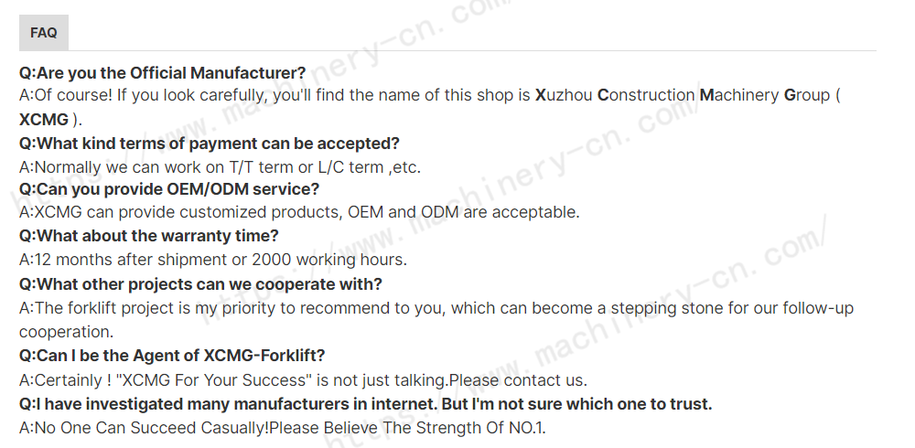Click the answer 'No One Can Succeed Casually!'
Screen dimensions: 915x448
(145, 428)
